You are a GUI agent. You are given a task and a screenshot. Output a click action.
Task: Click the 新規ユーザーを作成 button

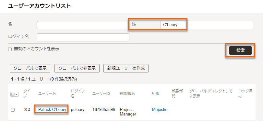126,68
